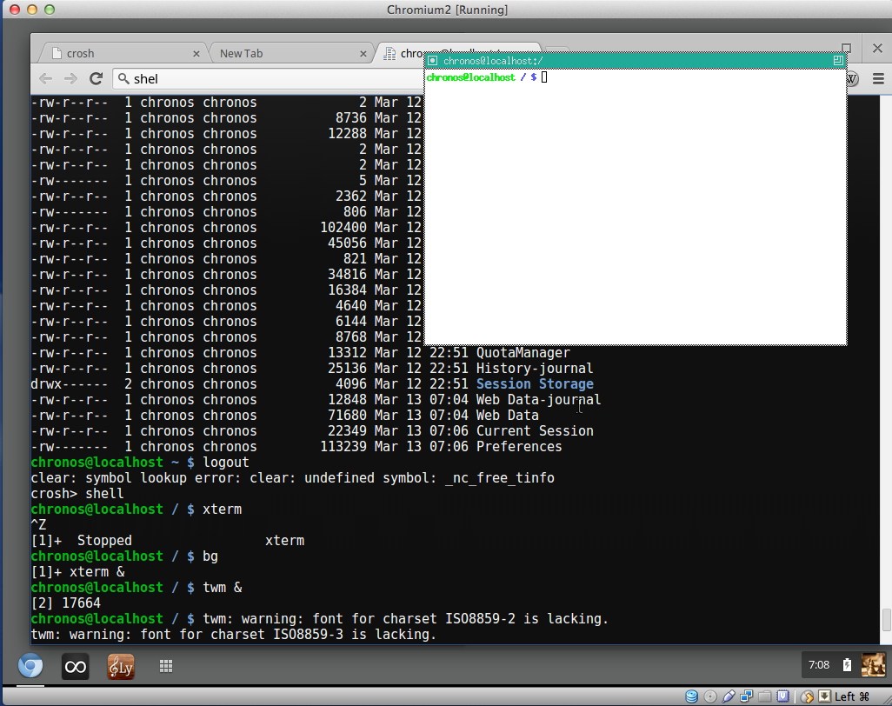Viewport: 892px width, 706px height.
Task: Click inside the xterm prompt area
Action: click(x=636, y=207)
